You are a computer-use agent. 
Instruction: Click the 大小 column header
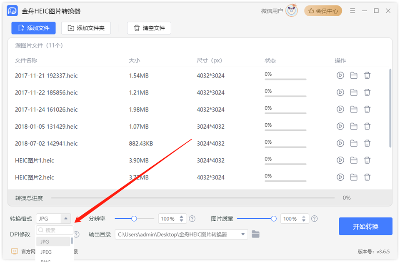[x=135, y=60]
